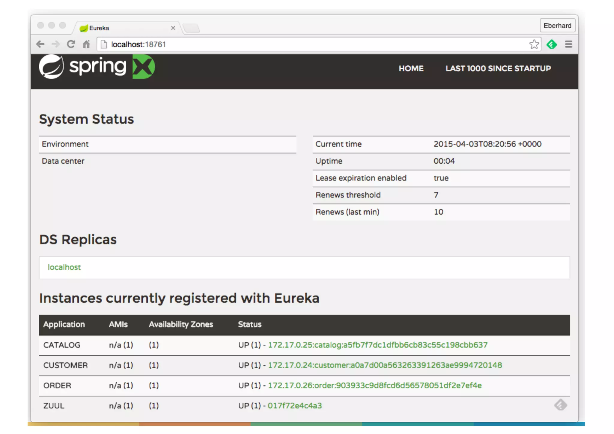
Task: Click the Status column header
Action: pyautogui.click(x=249, y=324)
